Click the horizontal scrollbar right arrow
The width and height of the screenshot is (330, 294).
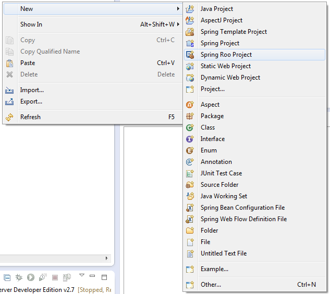tap(107, 258)
